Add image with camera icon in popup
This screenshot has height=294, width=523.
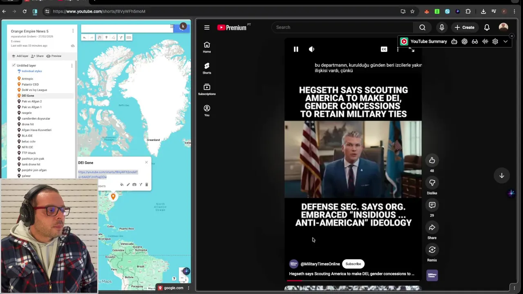coord(134,185)
